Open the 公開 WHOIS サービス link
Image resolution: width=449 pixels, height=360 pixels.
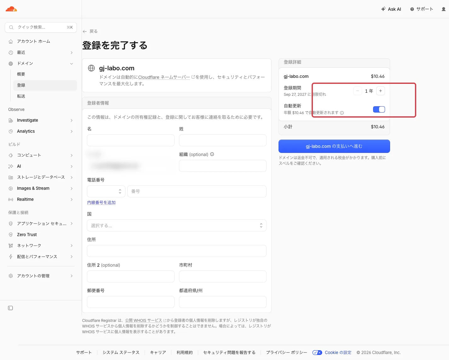pos(146,320)
